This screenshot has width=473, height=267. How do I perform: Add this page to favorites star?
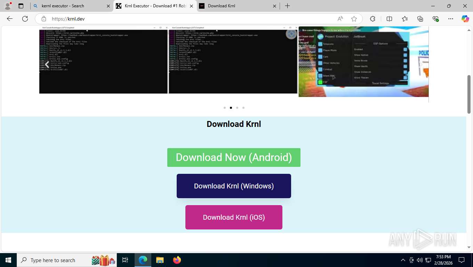(x=354, y=19)
